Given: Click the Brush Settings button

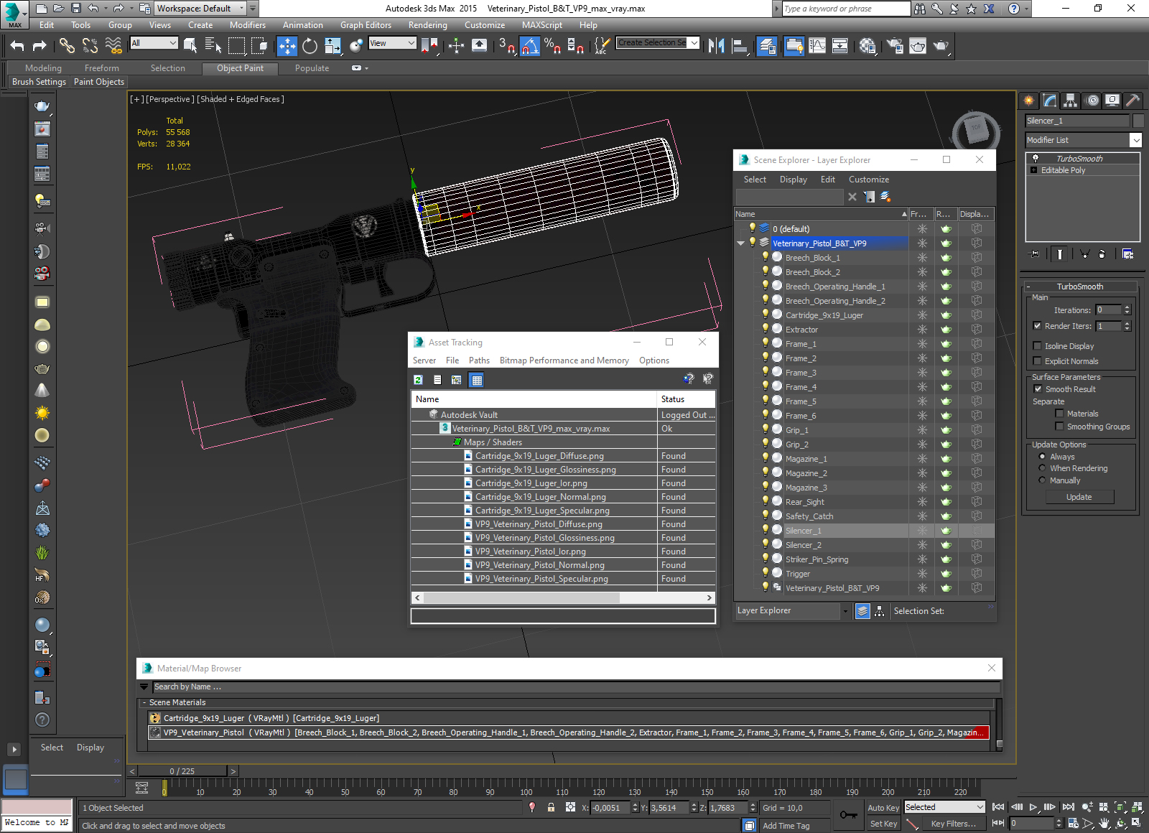Looking at the screenshot, I should [39, 82].
